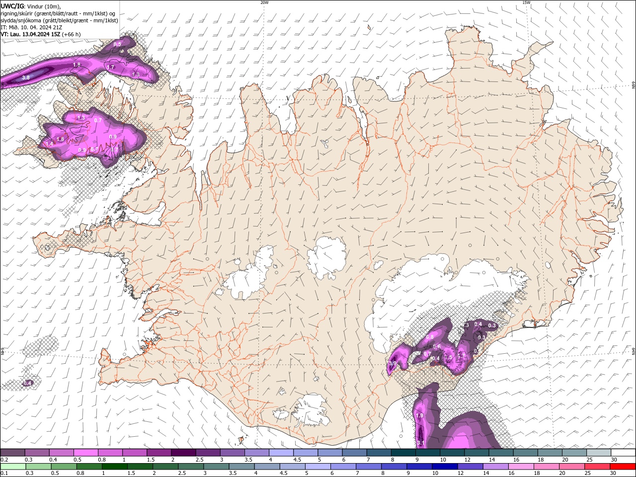This screenshot has width=636, height=477.
Task: Click the 3.9 value southwest of Vatnajökull
Action: pos(393,364)
